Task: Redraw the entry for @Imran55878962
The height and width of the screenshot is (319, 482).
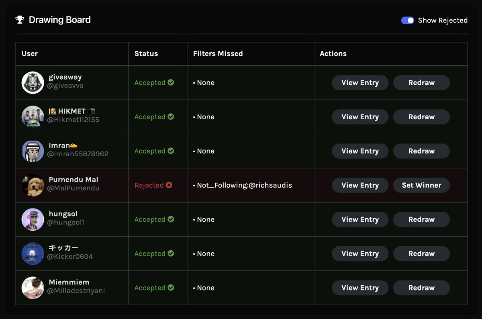Action: click(421, 151)
